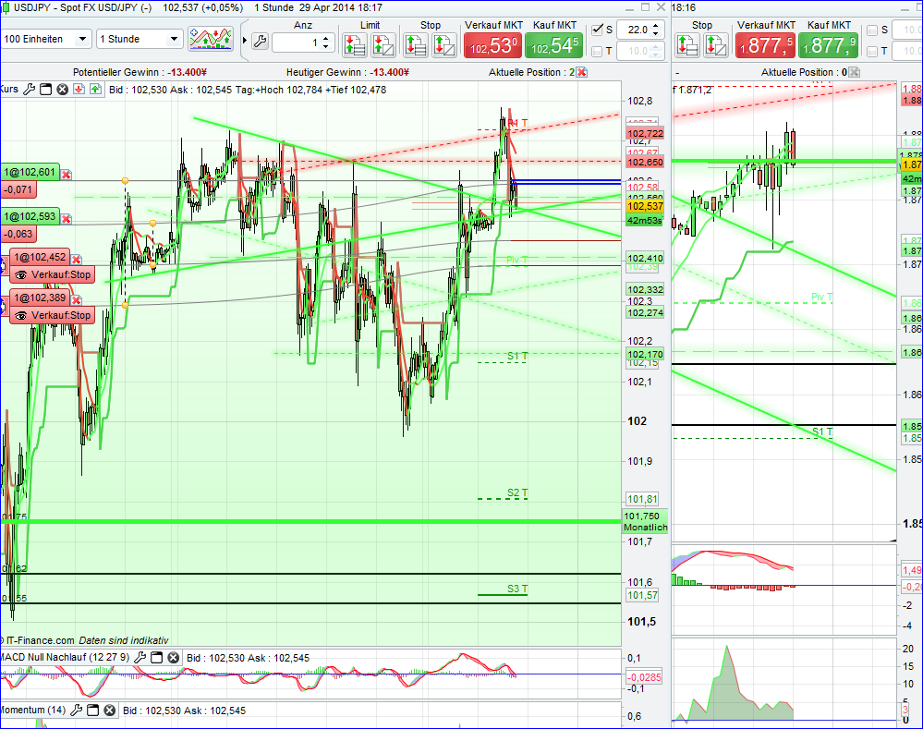
Task: Open MACD Null Nachlauf settings wrench
Action: [140, 657]
